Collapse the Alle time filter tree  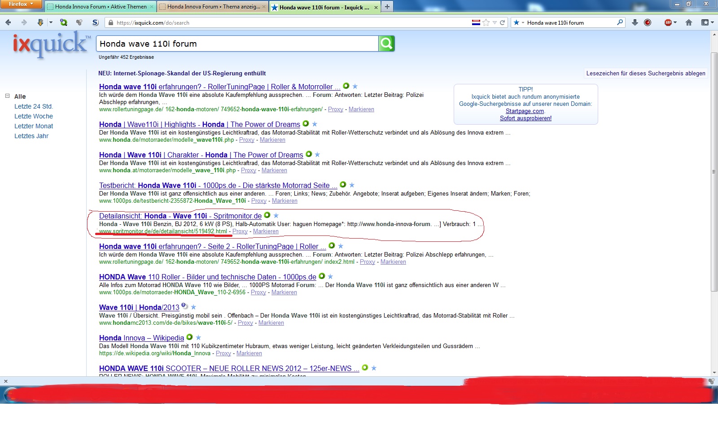7,96
